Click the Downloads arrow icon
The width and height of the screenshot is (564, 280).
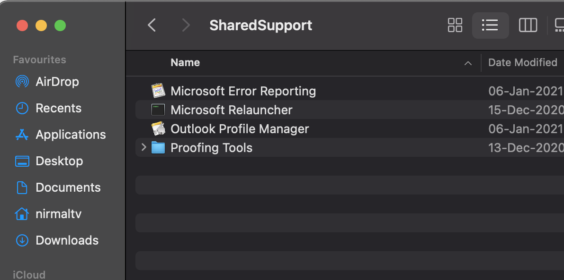tap(22, 240)
